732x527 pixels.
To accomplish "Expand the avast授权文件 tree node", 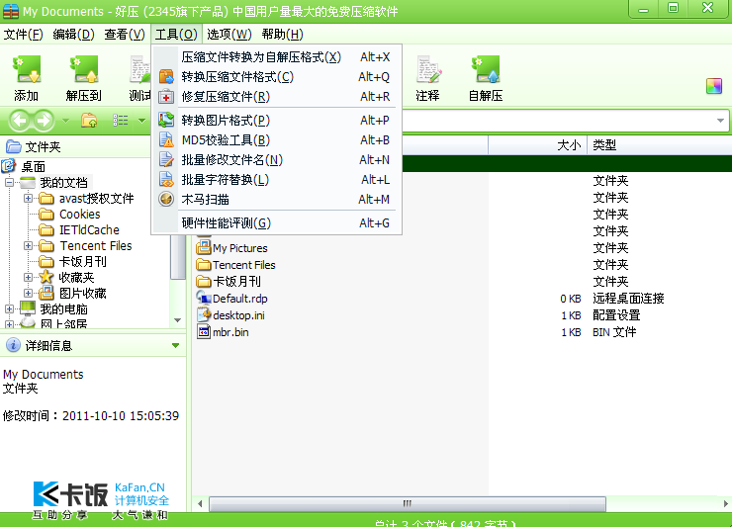I will (x=28, y=199).
